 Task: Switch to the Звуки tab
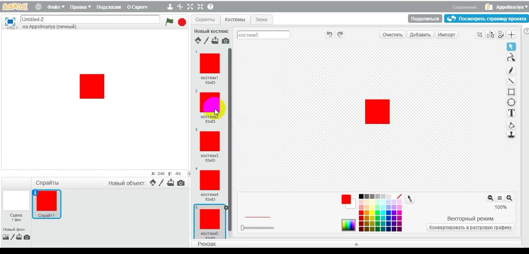tap(261, 19)
